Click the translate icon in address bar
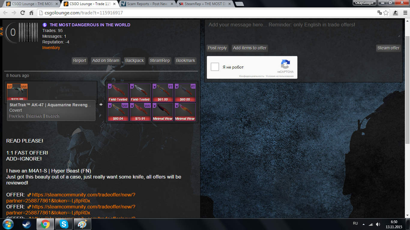The height and width of the screenshot is (230, 410). click(380, 13)
